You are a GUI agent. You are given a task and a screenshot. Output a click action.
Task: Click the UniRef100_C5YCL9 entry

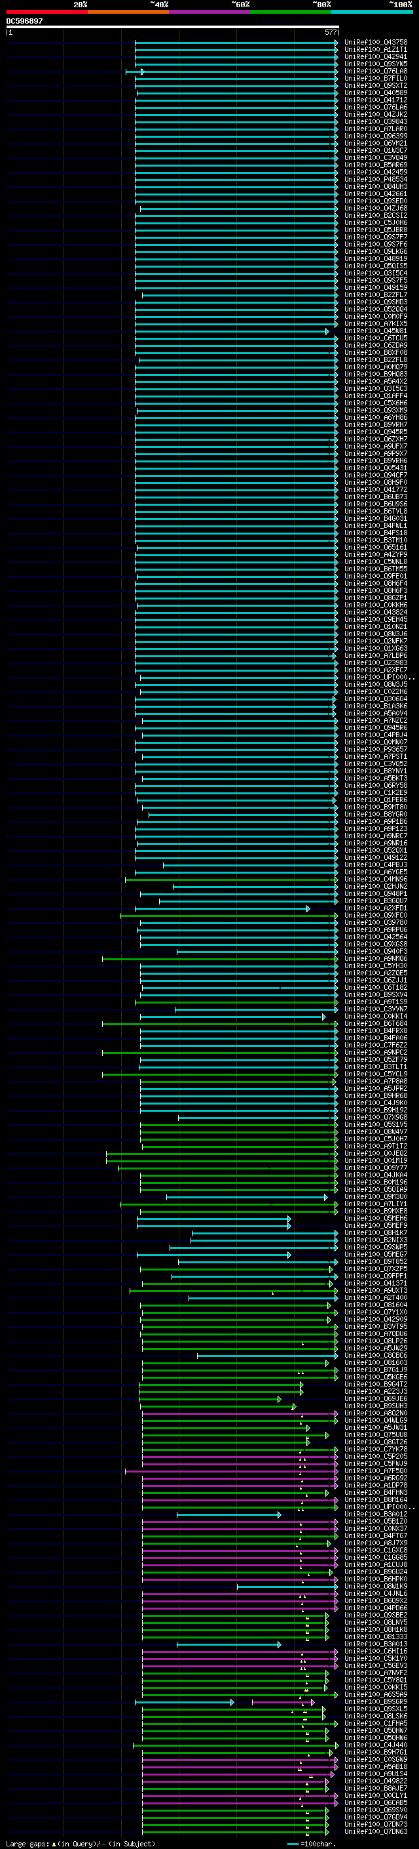tap(376, 1074)
